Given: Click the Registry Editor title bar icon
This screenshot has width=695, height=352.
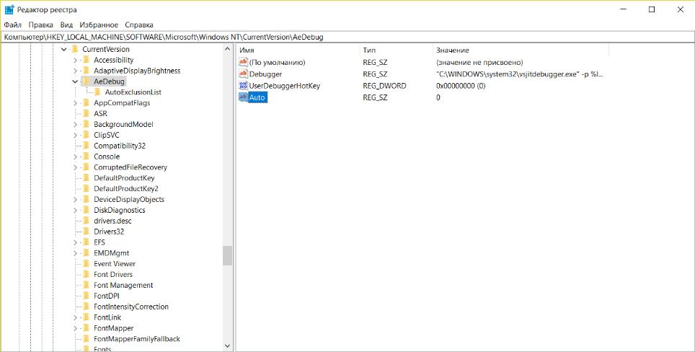Looking at the screenshot, I should coord(9,10).
